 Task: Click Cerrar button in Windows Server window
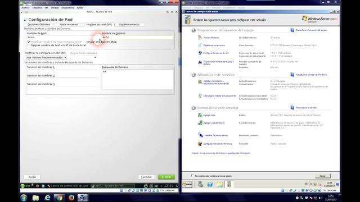(x=322, y=176)
